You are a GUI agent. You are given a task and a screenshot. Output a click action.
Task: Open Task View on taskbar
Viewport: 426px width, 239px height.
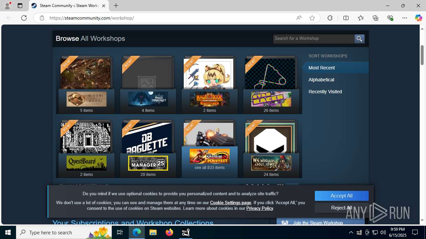click(120, 232)
